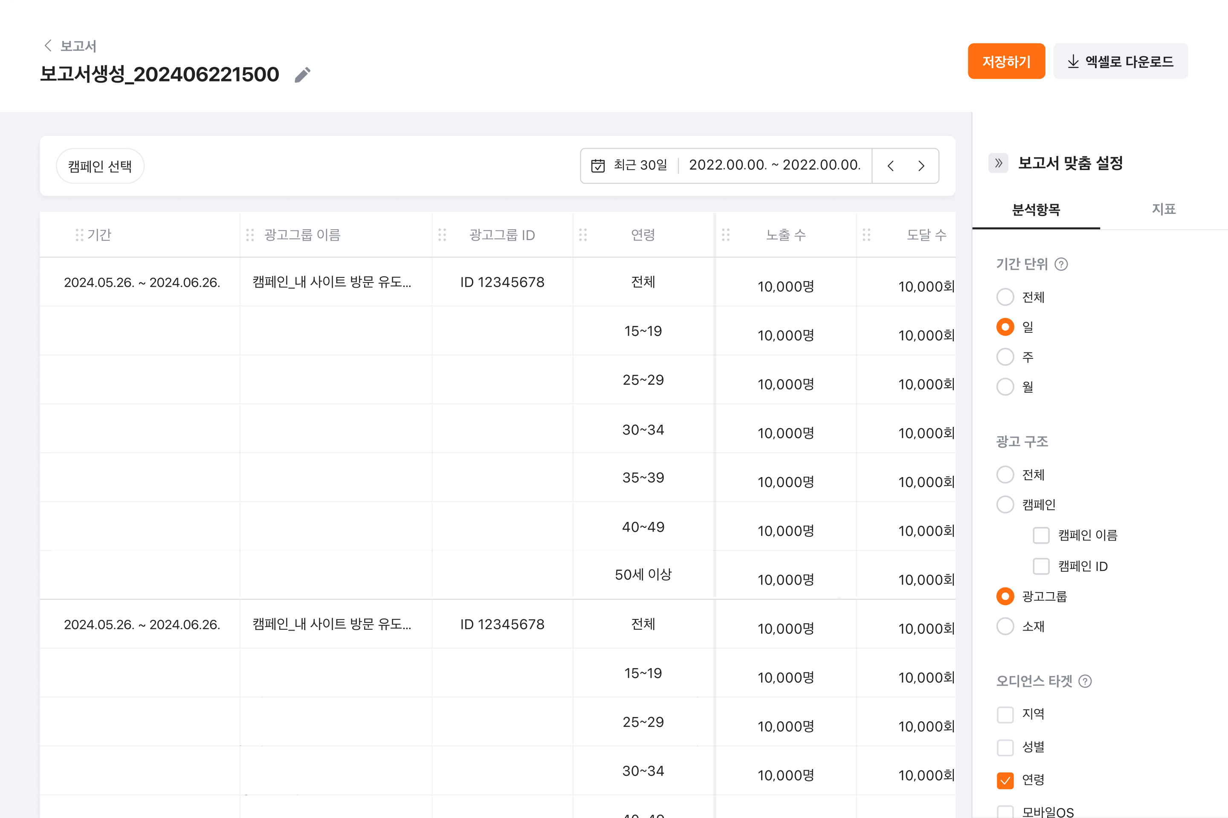Open the 캠페인 선택 selector
This screenshot has width=1228, height=818.
pos(100,167)
